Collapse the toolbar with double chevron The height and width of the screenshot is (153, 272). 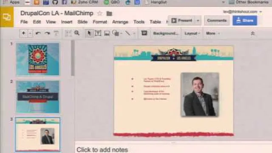252,33
